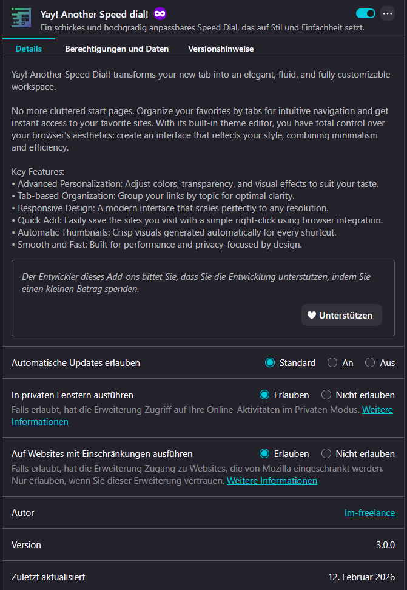Open the Berechtigungen und Daten tab
The width and height of the screenshot is (407, 590).
[117, 49]
